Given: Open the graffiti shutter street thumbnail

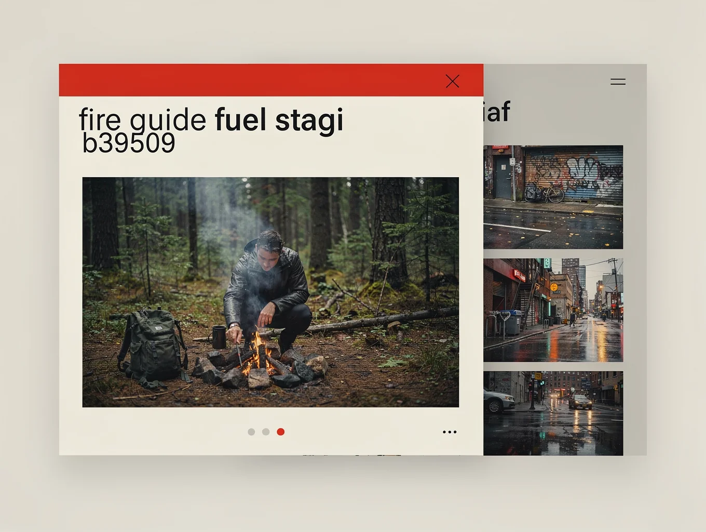Looking at the screenshot, I should (x=553, y=197).
